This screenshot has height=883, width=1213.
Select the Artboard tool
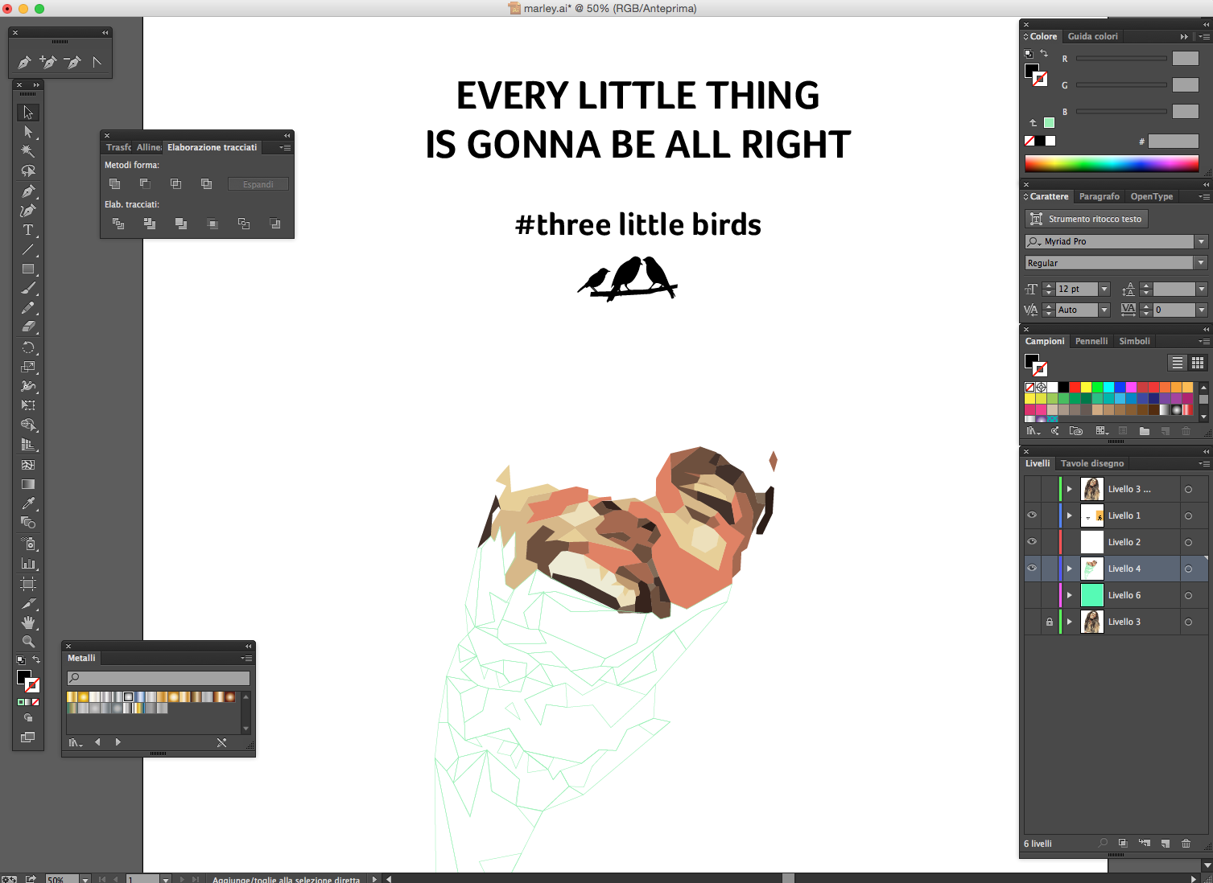28,584
